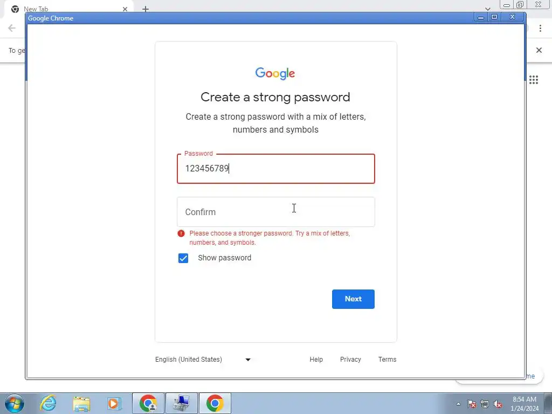Screen dimensions: 552x414
Task: Select the New Tab browser tab
Action: pyautogui.click(x=68, y=9)
